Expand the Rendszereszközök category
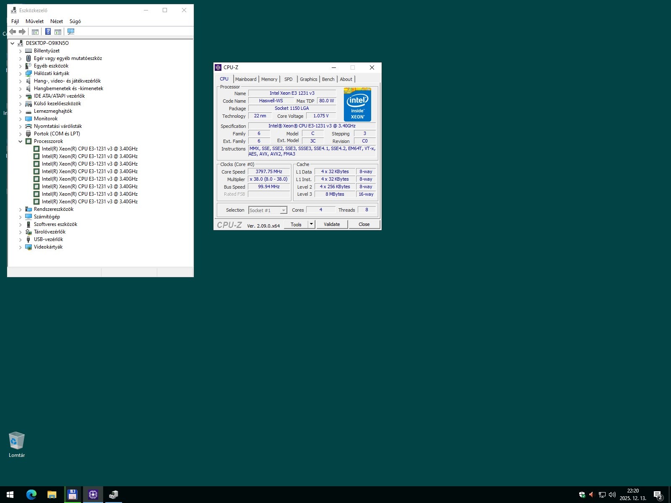671x503 pixels. point(20,209)
